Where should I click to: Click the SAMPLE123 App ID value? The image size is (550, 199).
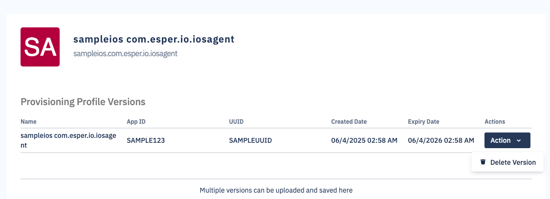point(146,140)
